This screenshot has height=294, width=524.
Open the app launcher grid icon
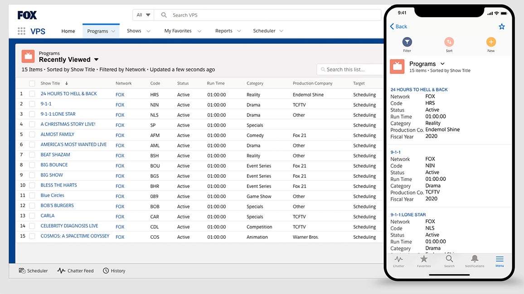coord(21,31)
